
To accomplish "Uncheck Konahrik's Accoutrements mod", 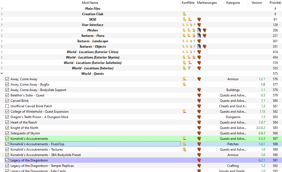I will click(7, 138).
